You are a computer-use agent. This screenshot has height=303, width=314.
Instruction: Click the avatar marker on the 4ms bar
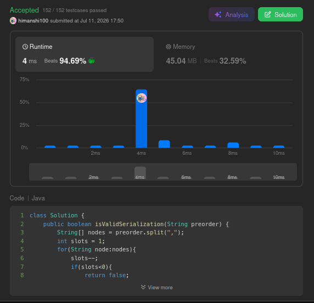142,98
